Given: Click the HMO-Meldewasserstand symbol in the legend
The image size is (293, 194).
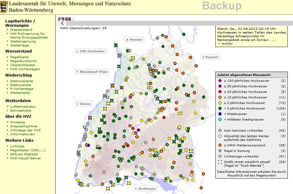Looking at the screenshot, I should (x=220, y=145).
